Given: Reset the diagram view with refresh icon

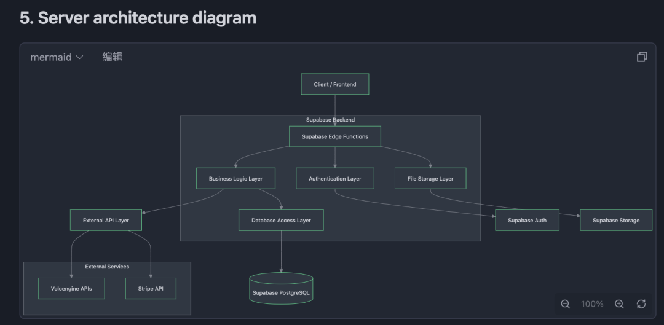Looking at the screenshot, I should (x=641, y=304).
